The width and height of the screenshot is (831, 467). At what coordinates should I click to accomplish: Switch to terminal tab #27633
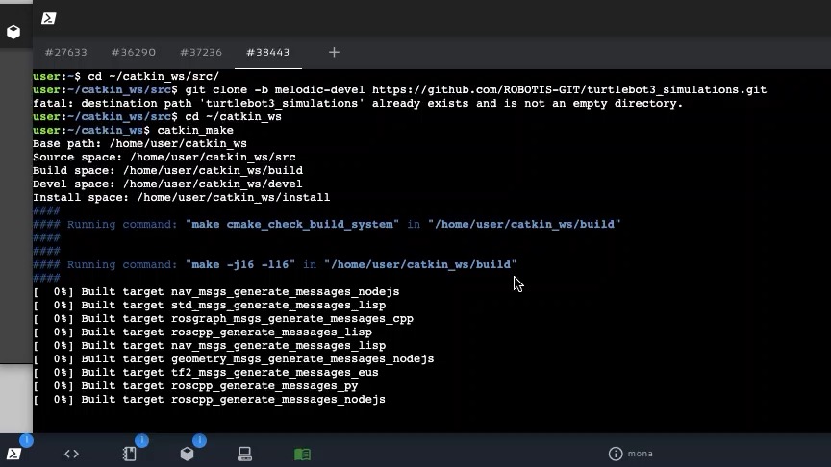tap(65, 53)
